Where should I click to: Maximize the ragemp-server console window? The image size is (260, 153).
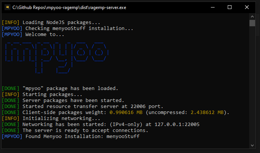click(x=230, y=7)
